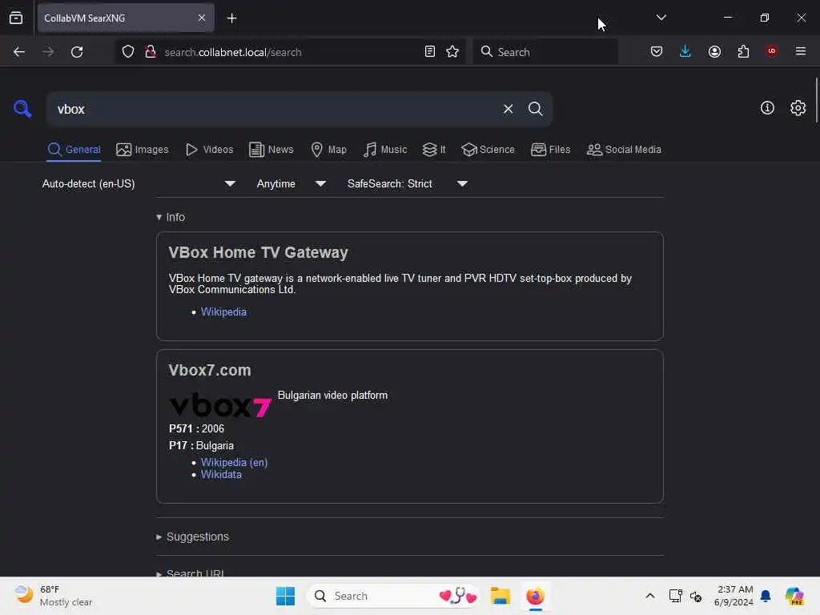Open Firefox View tab icon
The width and height of the screenshot is (820, 615).
[x=16, y=18]
